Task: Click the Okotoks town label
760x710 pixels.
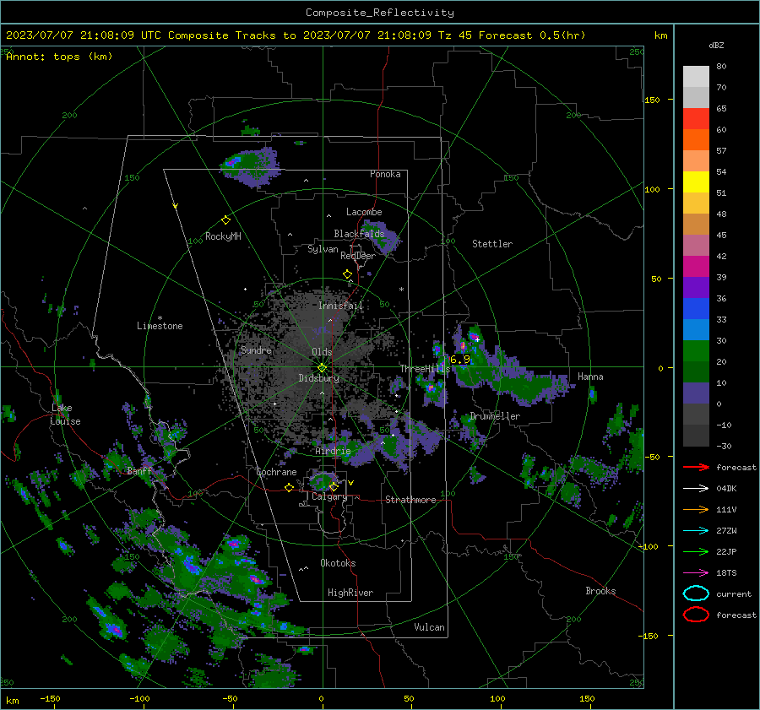Action: pyautogui.click(x=338, y=563)
